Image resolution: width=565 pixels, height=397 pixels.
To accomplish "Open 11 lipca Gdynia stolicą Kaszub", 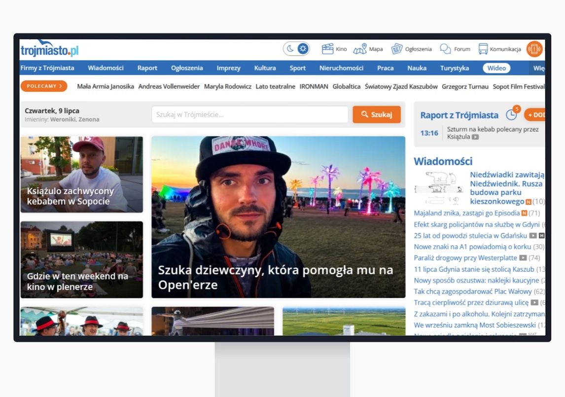I will [474, 269].
